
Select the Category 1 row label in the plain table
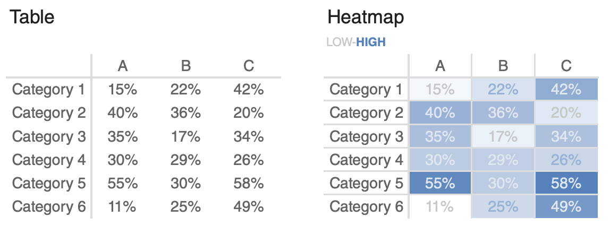[x=49, y=90]
